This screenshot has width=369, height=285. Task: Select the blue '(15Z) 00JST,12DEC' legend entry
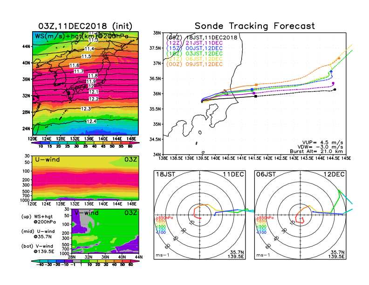[194, 48]
